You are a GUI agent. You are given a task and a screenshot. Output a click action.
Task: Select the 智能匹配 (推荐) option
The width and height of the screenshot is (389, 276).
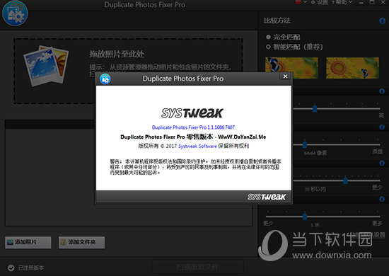(x=294, y=47)
